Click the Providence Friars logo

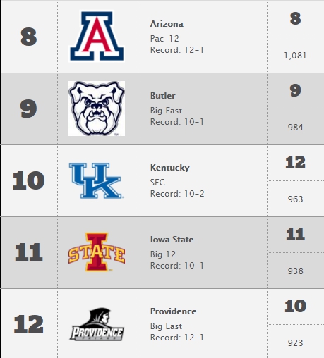[97, 324]
